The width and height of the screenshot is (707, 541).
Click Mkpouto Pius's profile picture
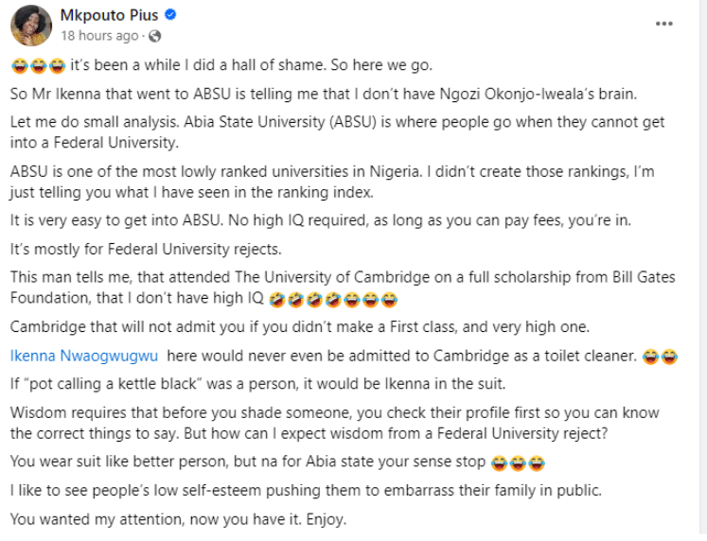pyautogui.click(x=30, y=26)
